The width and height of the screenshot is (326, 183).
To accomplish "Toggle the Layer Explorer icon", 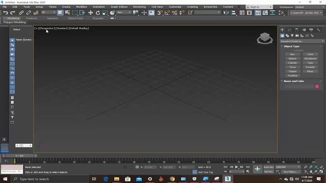I will coord(249,13).
